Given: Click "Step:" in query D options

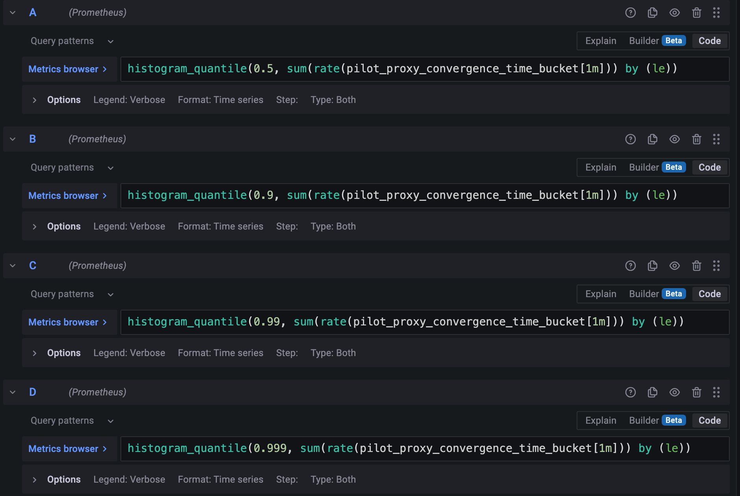Looking at the screenshot, I should point(287,479).
